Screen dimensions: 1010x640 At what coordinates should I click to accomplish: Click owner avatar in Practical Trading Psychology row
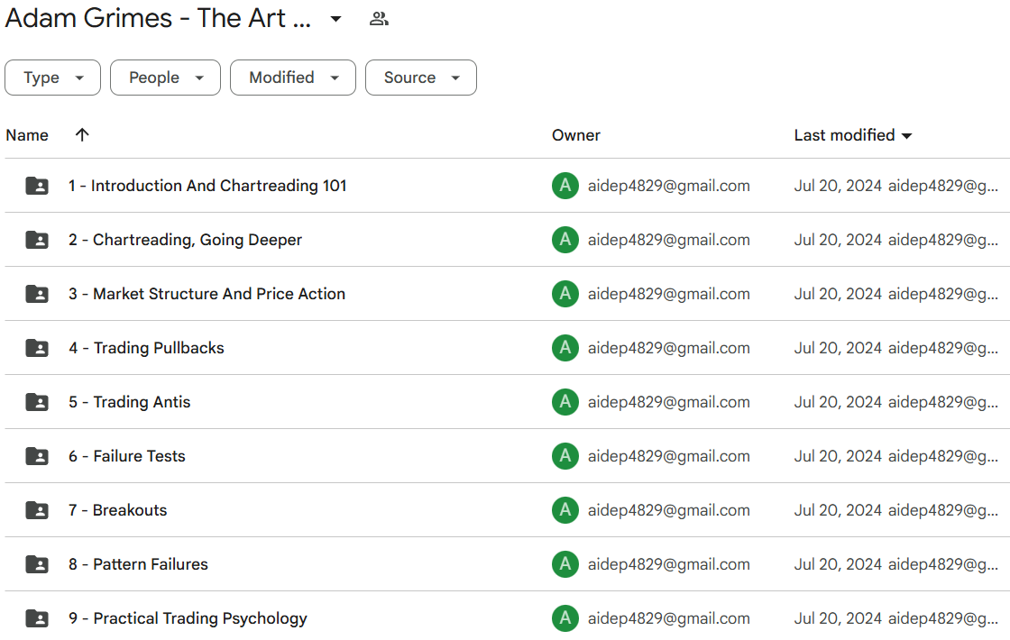[x=565, y=618]
